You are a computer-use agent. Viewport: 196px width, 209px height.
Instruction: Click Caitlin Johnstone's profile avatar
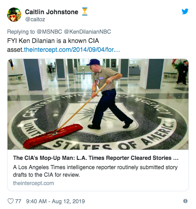click(14, 15)
